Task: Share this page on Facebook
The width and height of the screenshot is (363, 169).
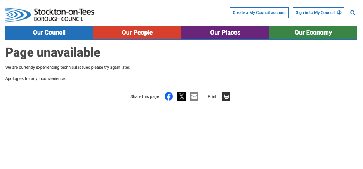Action: tap(168, 96)
